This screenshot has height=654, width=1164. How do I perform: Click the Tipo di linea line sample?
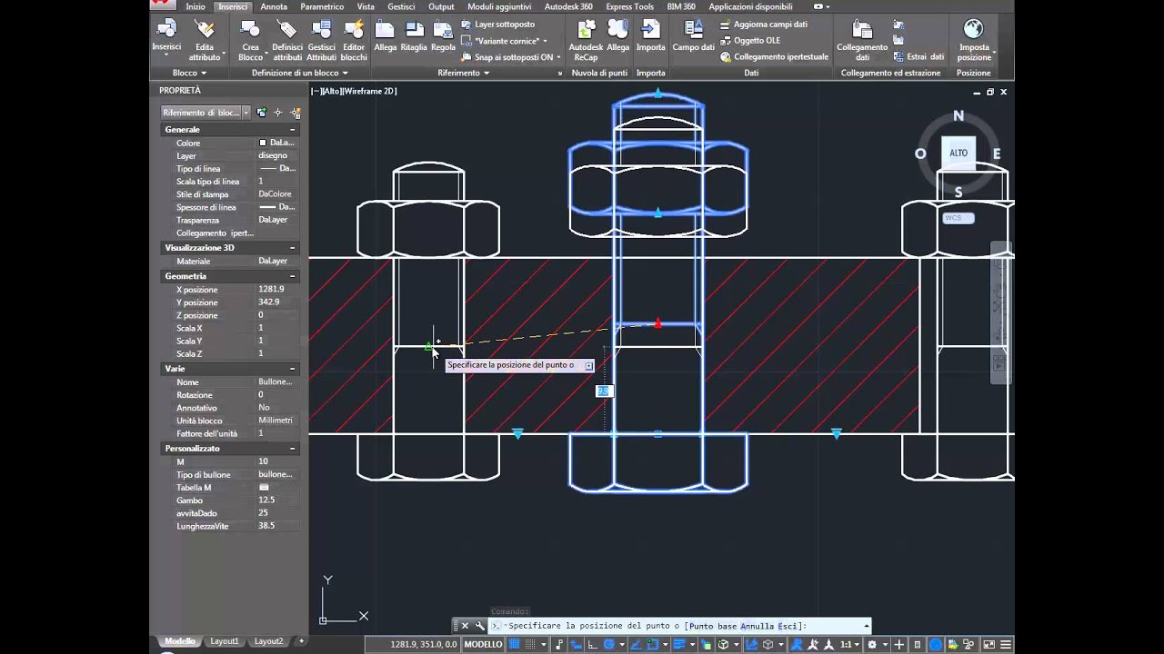tap(268, 169)
